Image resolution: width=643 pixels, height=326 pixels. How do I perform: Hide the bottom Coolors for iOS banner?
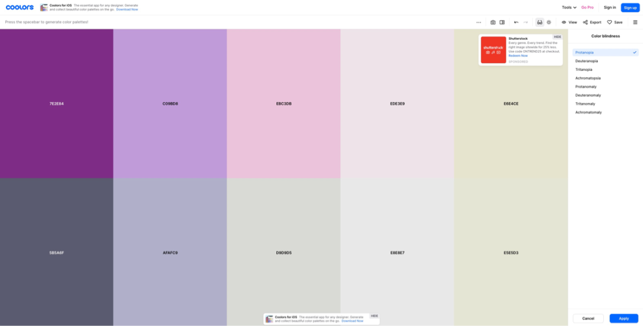[x=374, y=316]
